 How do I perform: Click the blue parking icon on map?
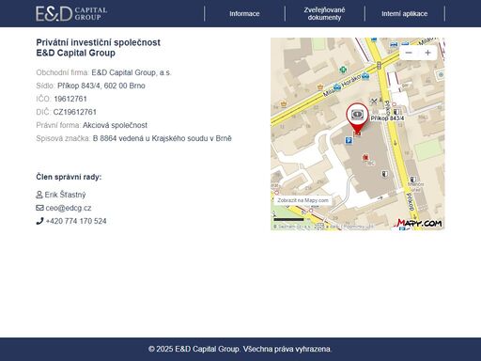click(x=349, y=140)
